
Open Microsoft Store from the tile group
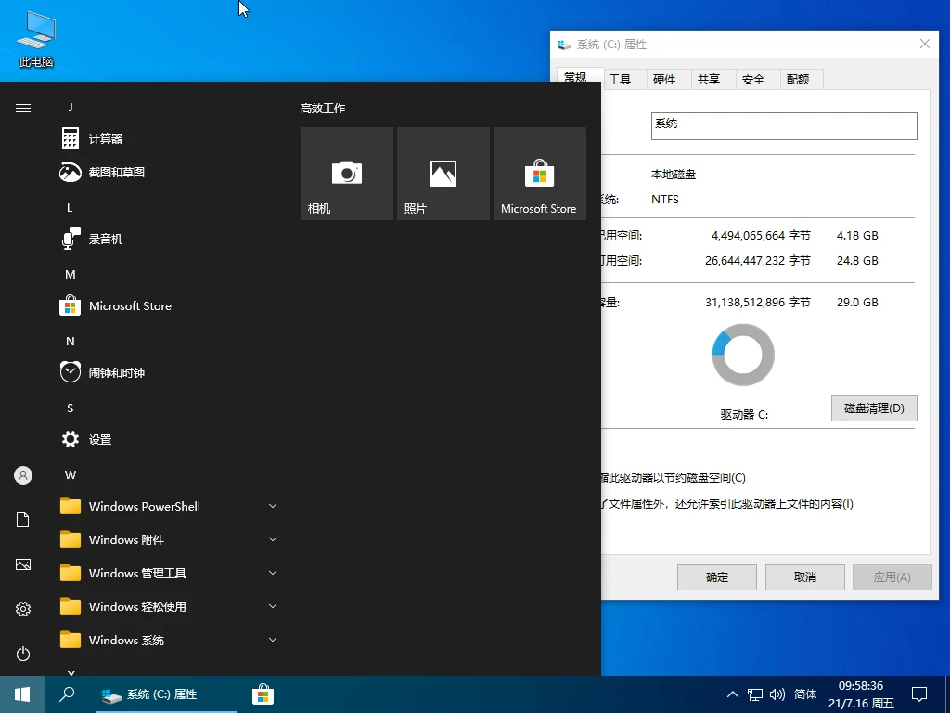point(539,173)
